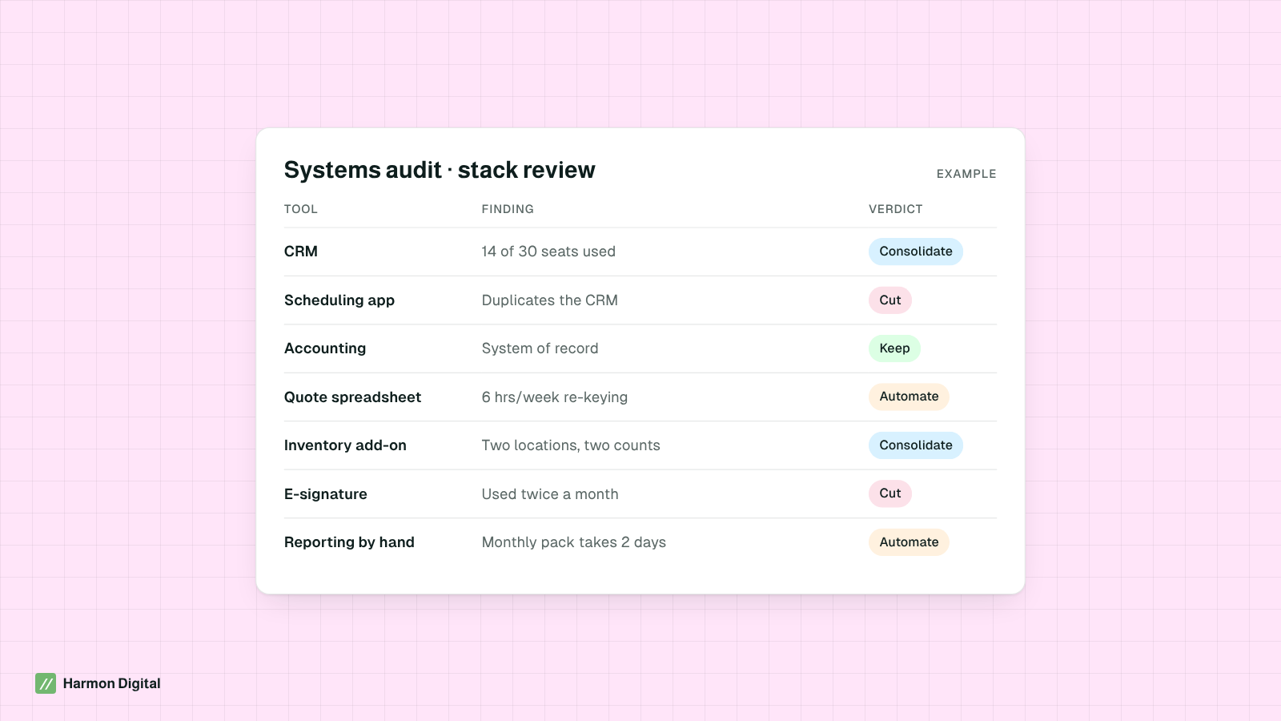Screen dimensions: 1281x721
Task: Click the Consolidate badge in CRM row
Action: (x=916, y=252)
